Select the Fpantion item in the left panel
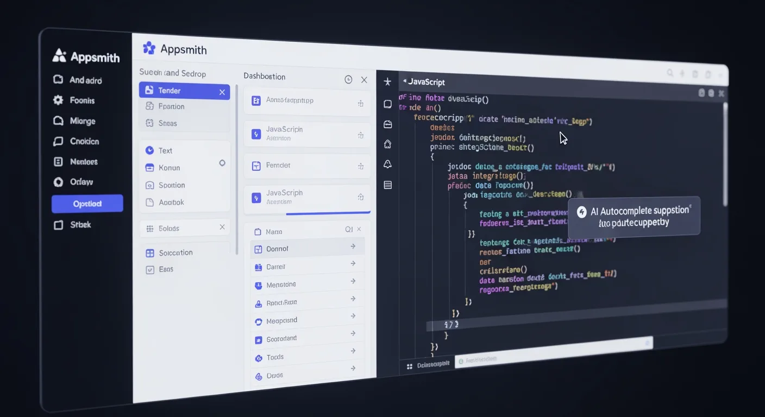765x417 pixels. tap(184, 107)
